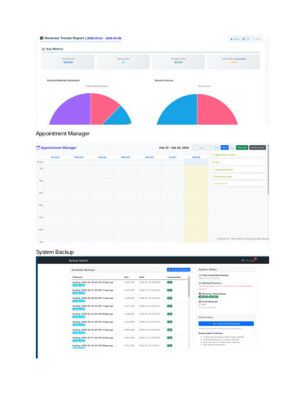Image resolution: width=305 pixels, height=395 pixels.
Task: Click the Create New Backup button
Action: (178, 270)
